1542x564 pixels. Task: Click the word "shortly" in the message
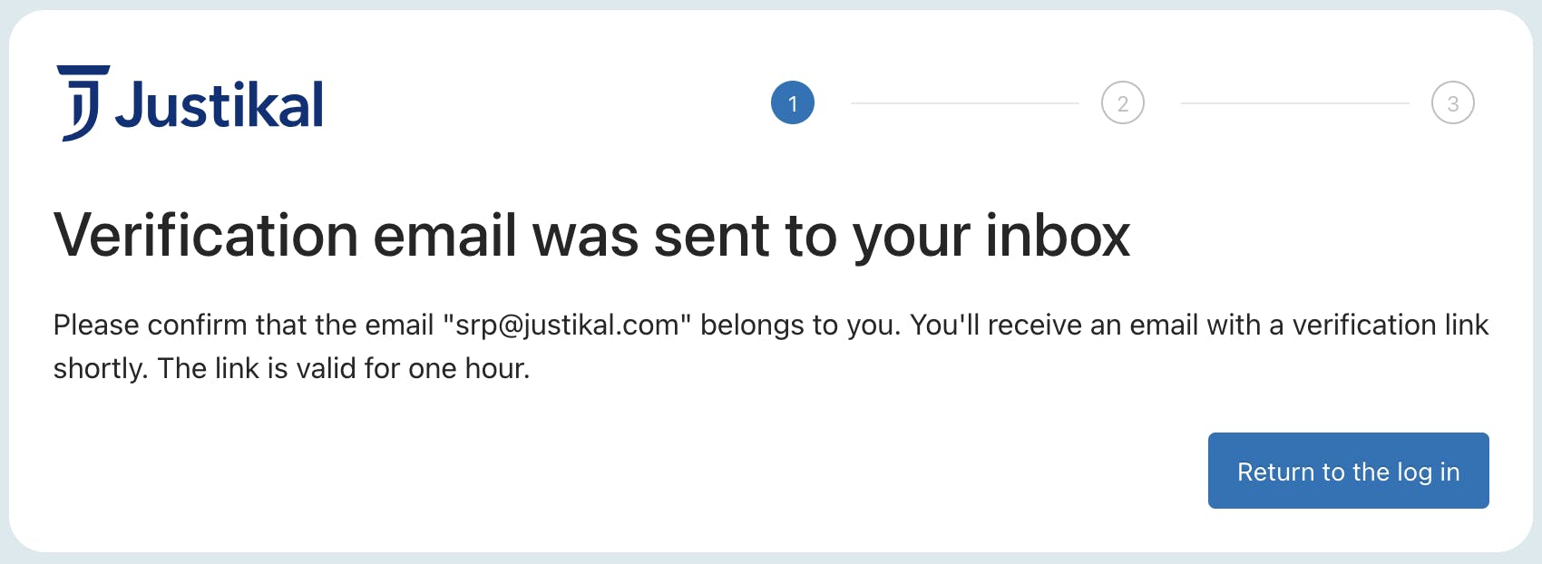click(100, 368)
